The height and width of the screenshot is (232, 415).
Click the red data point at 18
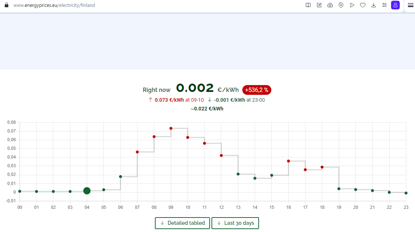pos(322,167)
